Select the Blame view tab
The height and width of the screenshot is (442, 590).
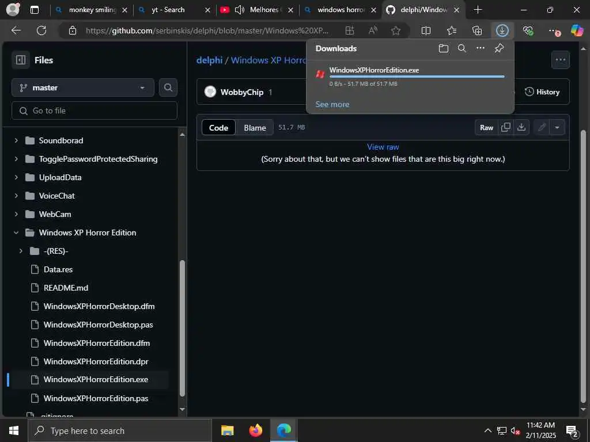255,128
